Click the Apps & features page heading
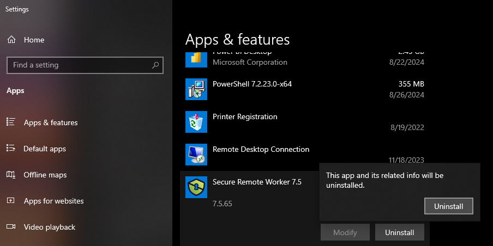This screenshot has height=246, width=493. click(237, 40)
